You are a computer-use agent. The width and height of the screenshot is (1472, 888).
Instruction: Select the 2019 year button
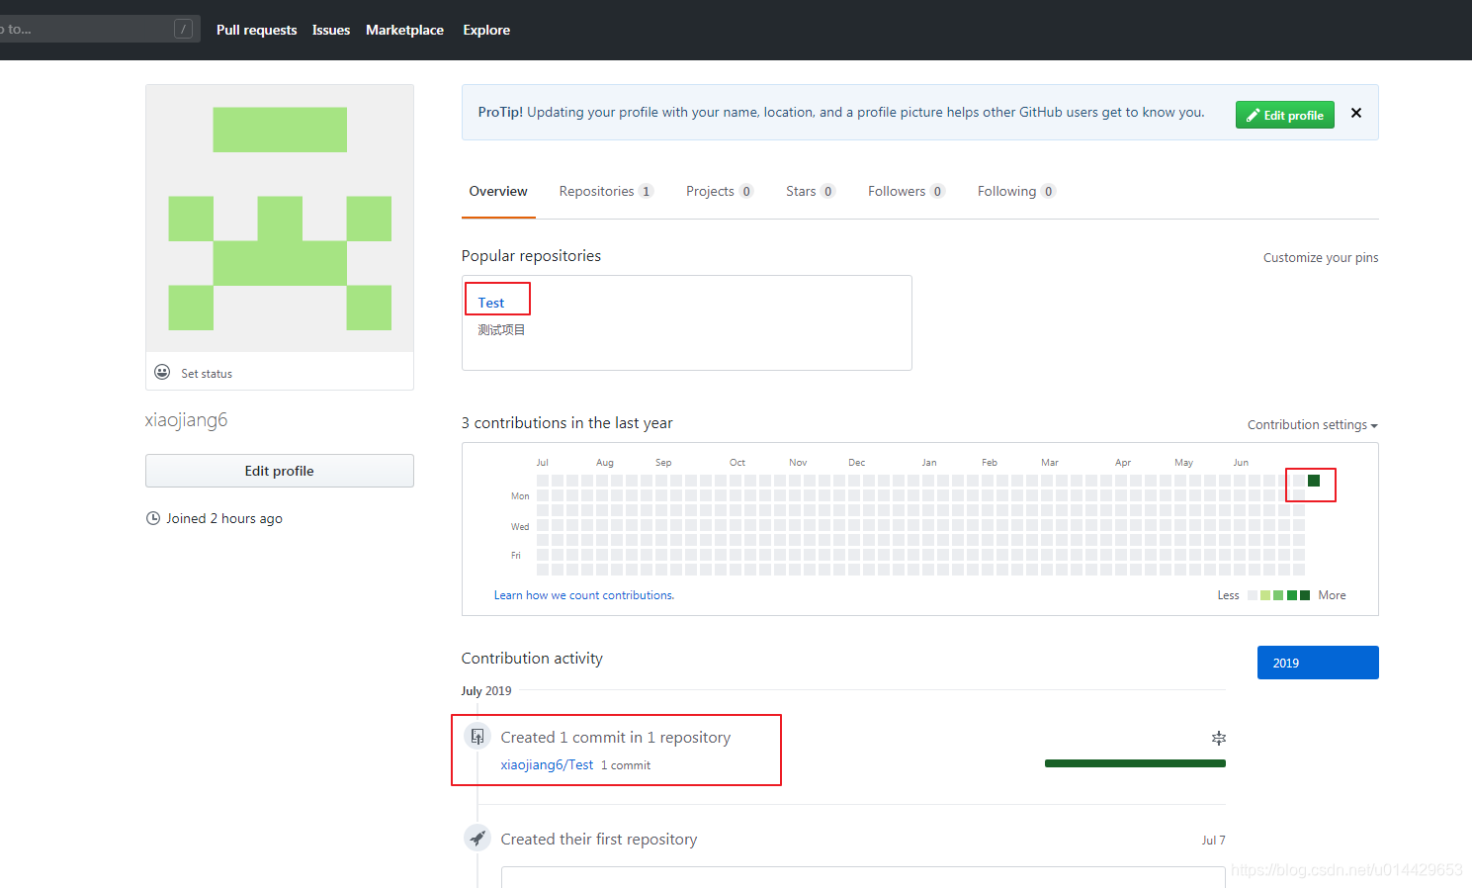pyautogui.click(x=1318, y=663)
